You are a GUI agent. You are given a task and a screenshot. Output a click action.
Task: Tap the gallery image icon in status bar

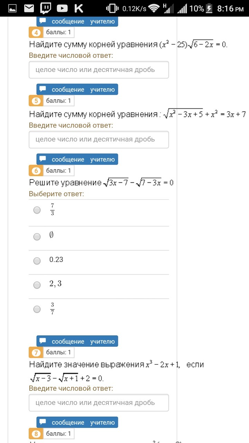tap(12, 8)
